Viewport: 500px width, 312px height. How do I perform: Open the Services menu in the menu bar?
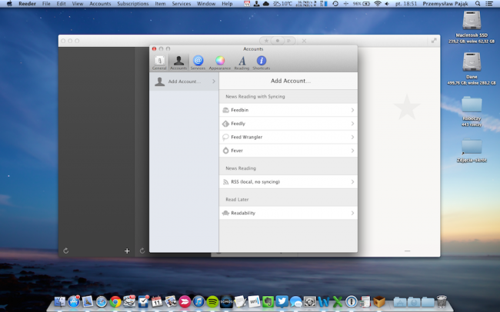181,4
